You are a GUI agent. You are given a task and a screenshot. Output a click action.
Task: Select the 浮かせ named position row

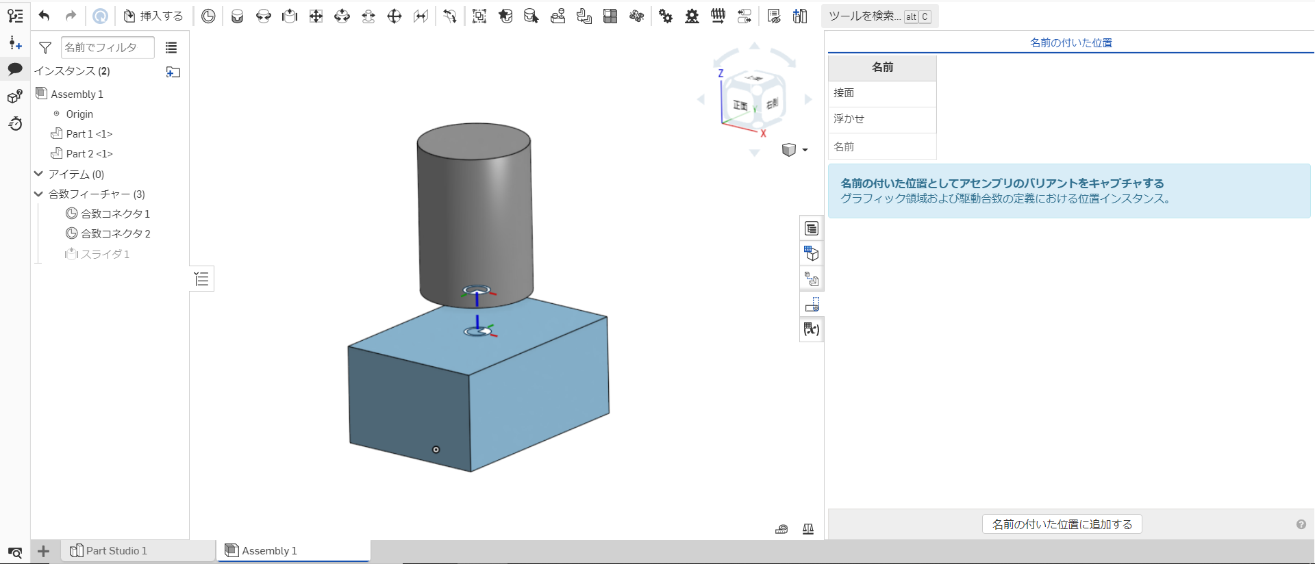point(882,119)
